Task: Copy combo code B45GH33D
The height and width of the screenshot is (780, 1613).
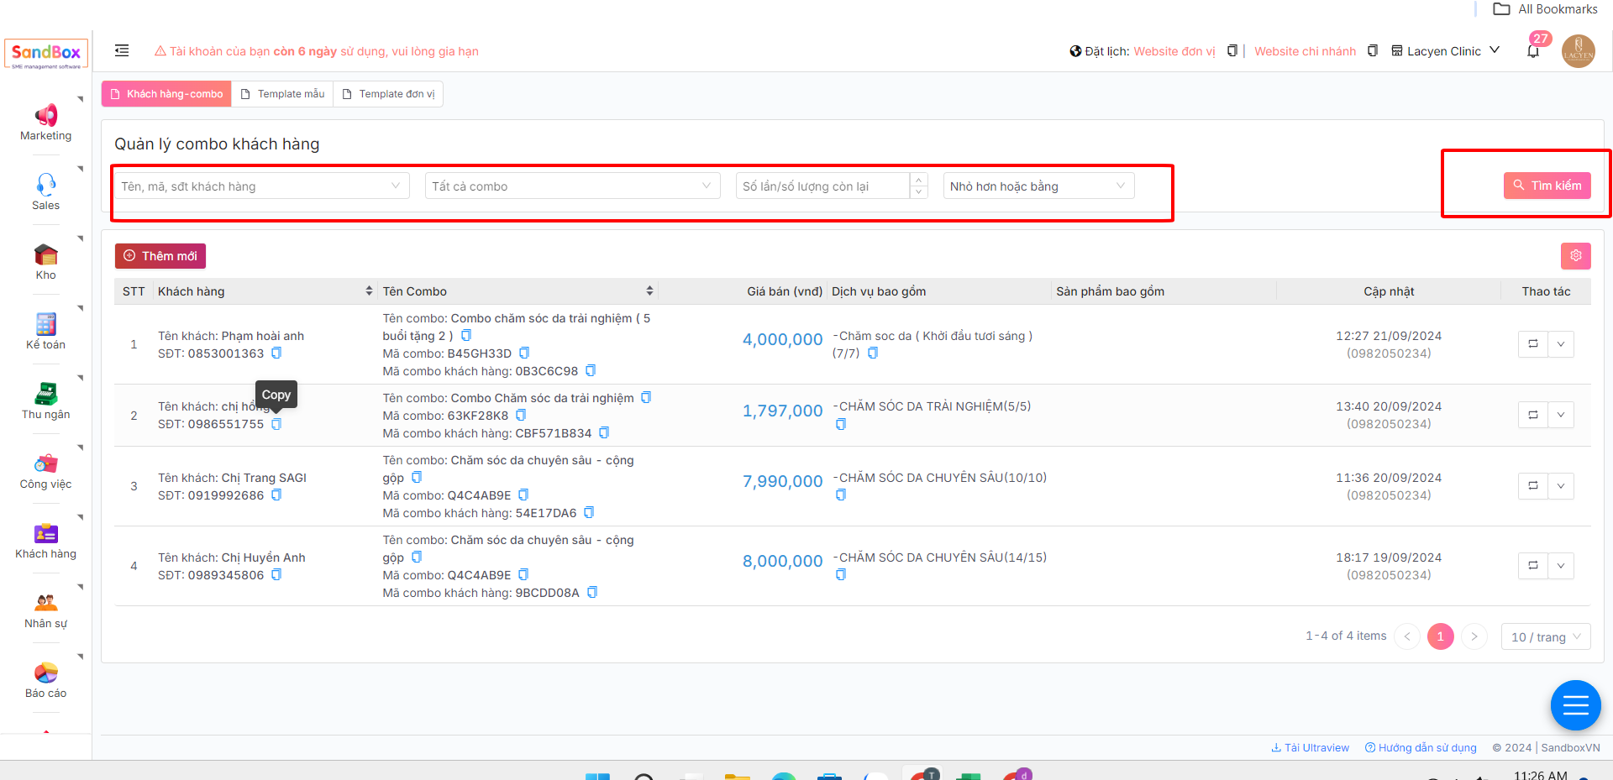Action: (x=524, y=353)
